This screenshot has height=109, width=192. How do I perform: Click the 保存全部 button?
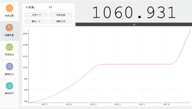click(x=61, y=15)
